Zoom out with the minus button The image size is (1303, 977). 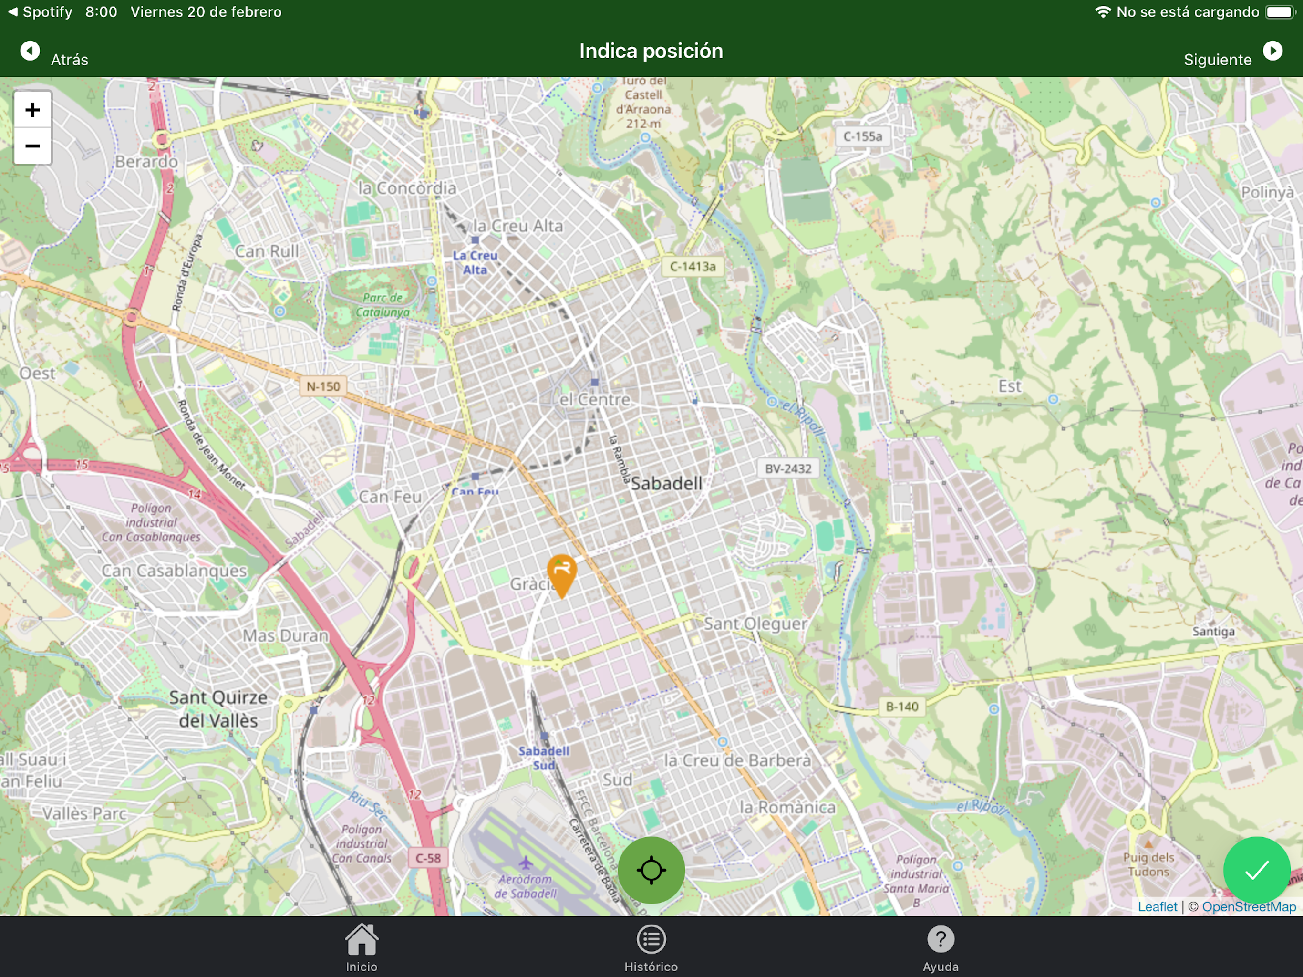click(x=32, y=146)
